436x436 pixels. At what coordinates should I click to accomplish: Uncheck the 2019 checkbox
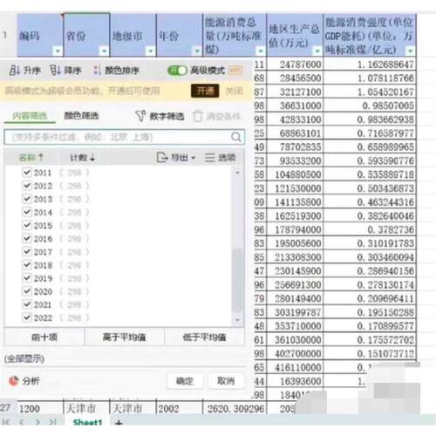coord(27,278)
